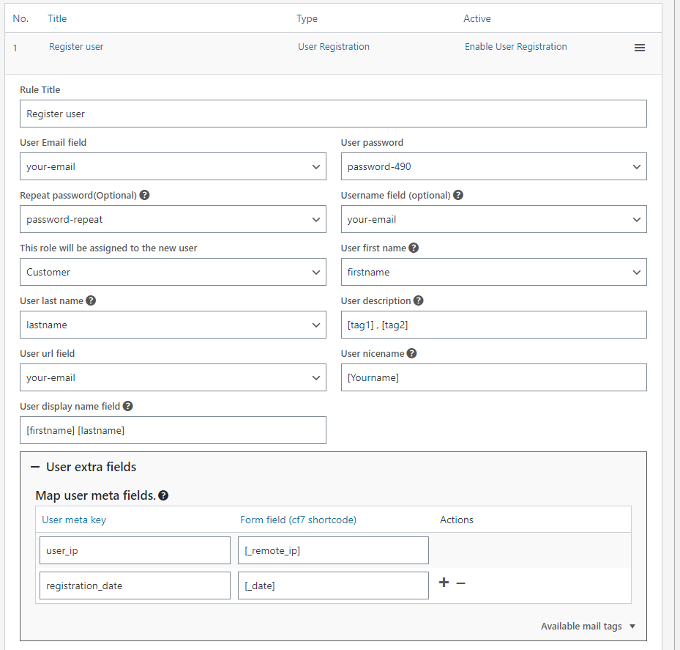
Task: Click inside the Rule Title input
Action: (334, 114)
